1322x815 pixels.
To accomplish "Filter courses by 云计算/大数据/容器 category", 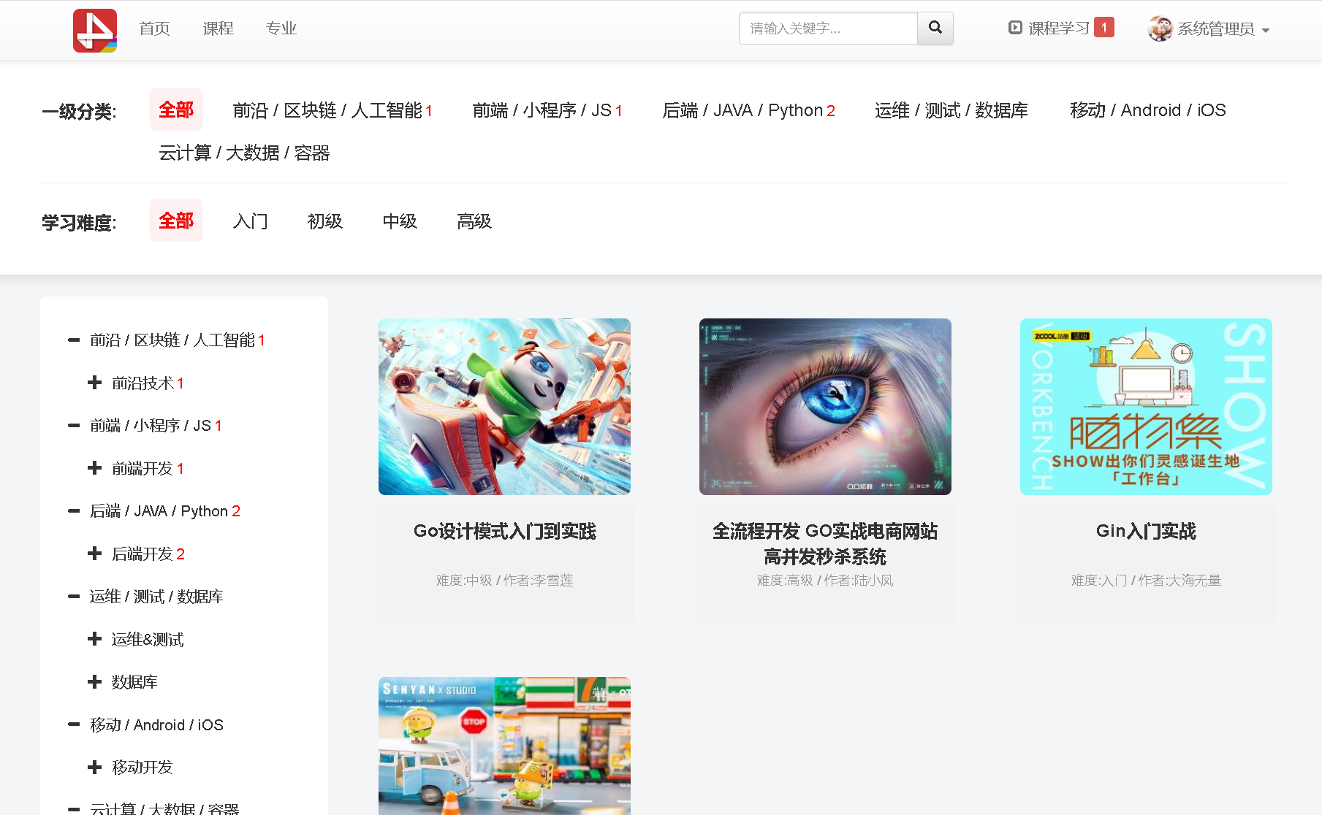I will pyautogui.click(x=246, y=153).
